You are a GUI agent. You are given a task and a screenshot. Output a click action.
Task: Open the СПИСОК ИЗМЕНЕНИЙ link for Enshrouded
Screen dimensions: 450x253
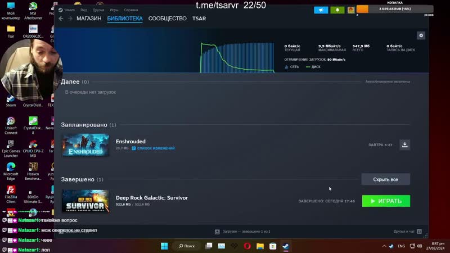click(x=156, y=148)
